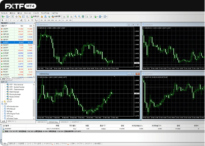Select the horizontal line drawing tool

coord(14,20)
